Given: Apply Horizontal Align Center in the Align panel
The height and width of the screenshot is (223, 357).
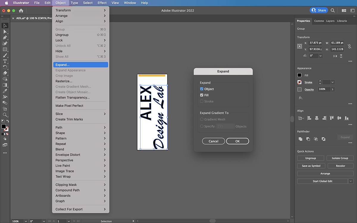Looking at the screenshot, I should pyautogui.click(x=317, y=118).
